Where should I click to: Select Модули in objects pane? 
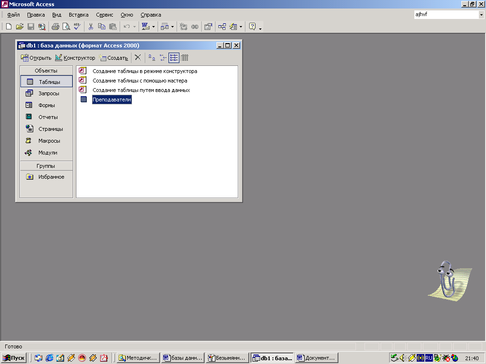(x=46, y=153)
